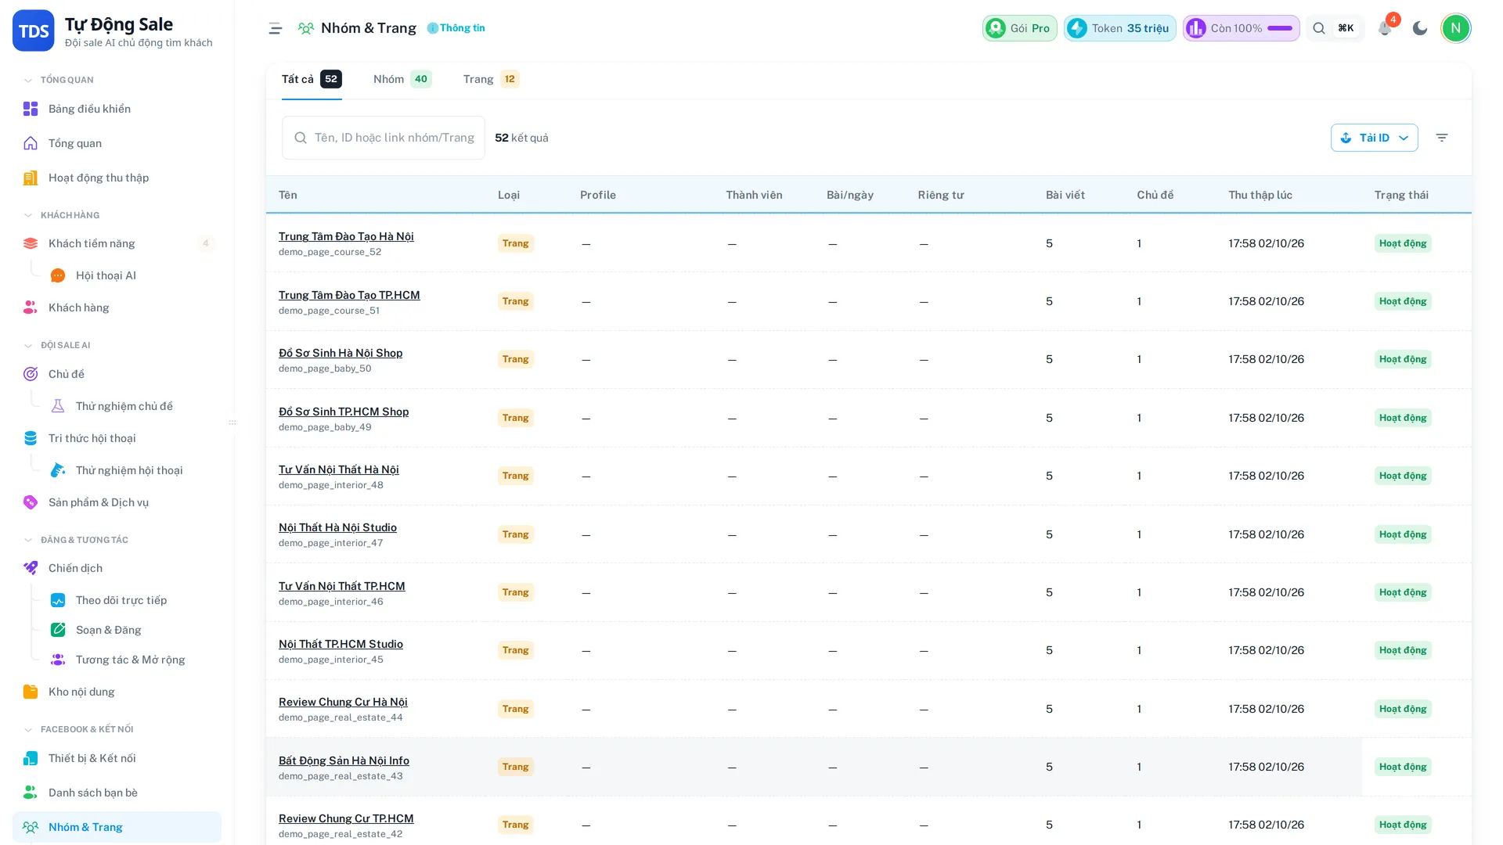Open Sản phẩm & Dịch vụ
1503x845 pixels.
pyautogui.click(x=117, y=502)
